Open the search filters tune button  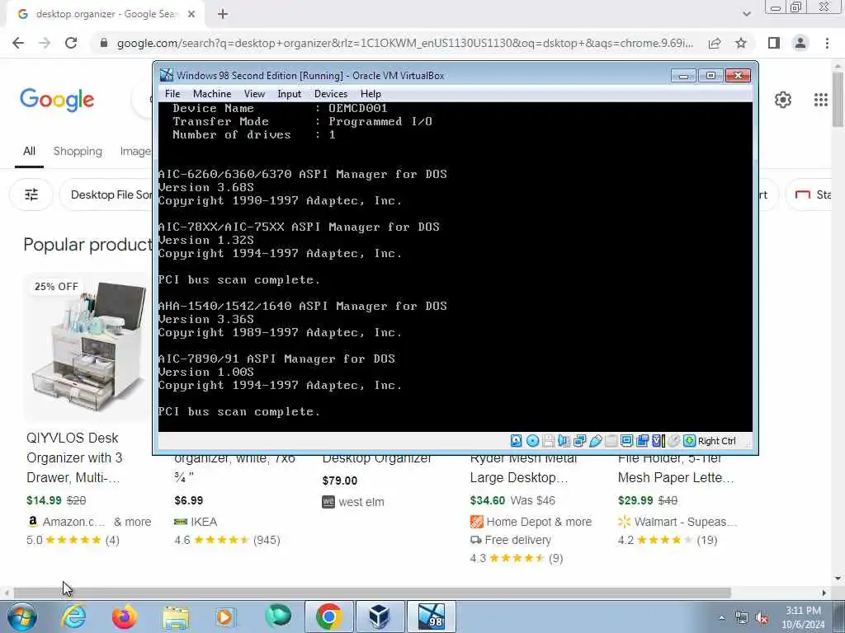pyautogui.click(x=31, y=195)
